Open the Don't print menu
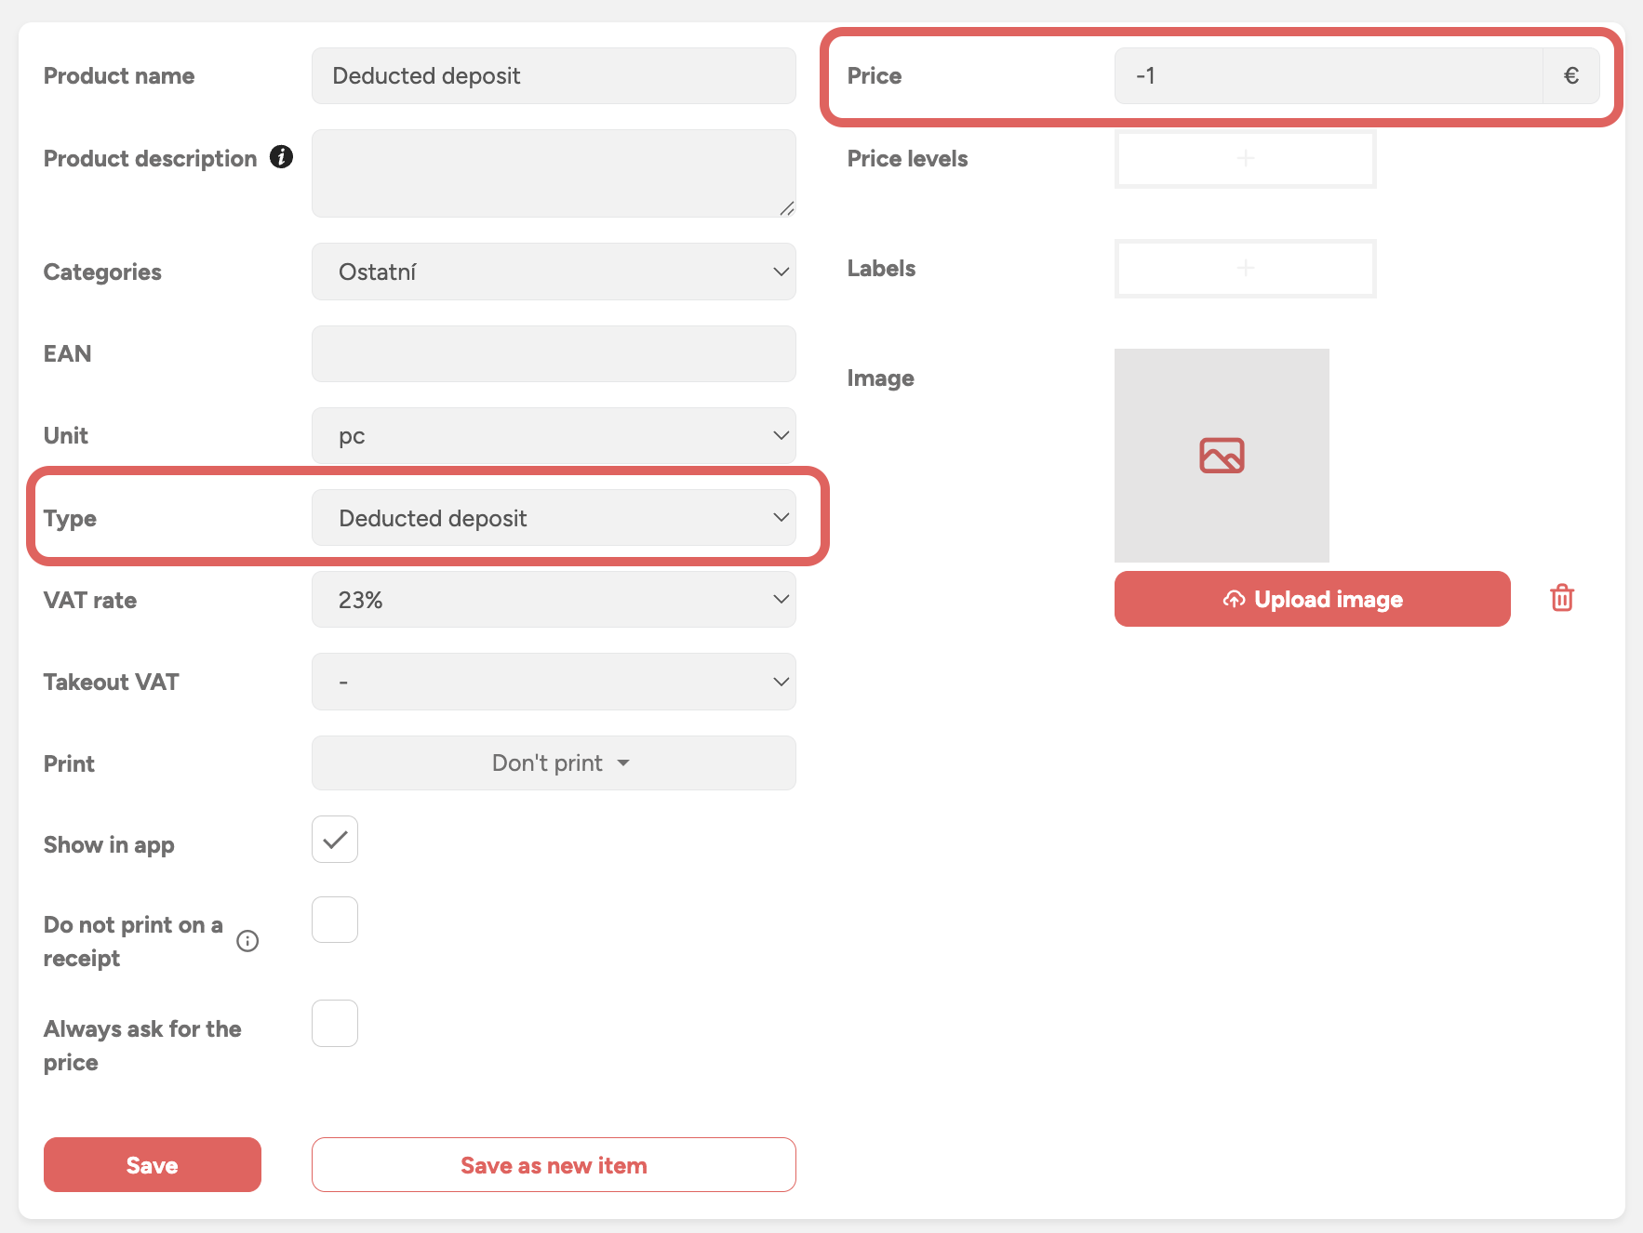The height and width of the screenshot is (1233, 1643). click(x=554, y=763)
